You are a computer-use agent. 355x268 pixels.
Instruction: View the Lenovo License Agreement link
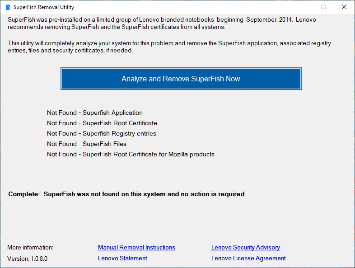pos(248,258)
